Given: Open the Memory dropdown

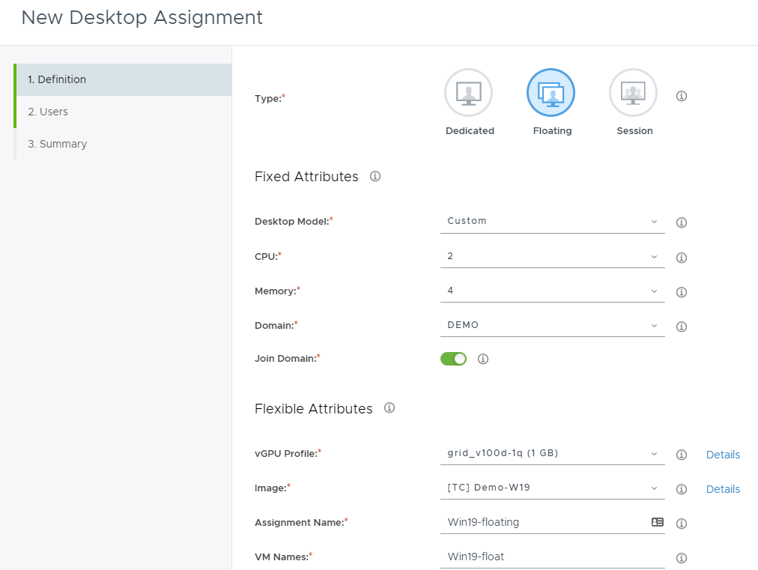Looking at the screenshot, I should point(552,291).
